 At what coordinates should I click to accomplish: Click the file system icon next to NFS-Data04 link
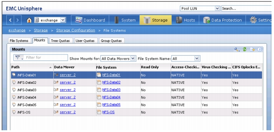(99, 97)
